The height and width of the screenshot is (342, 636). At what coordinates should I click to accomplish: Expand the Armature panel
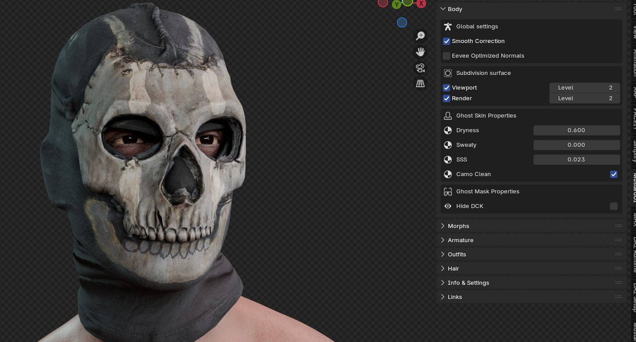tap(460, 240)
